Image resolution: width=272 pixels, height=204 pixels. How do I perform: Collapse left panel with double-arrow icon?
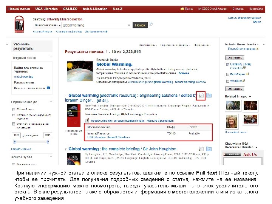7,45
